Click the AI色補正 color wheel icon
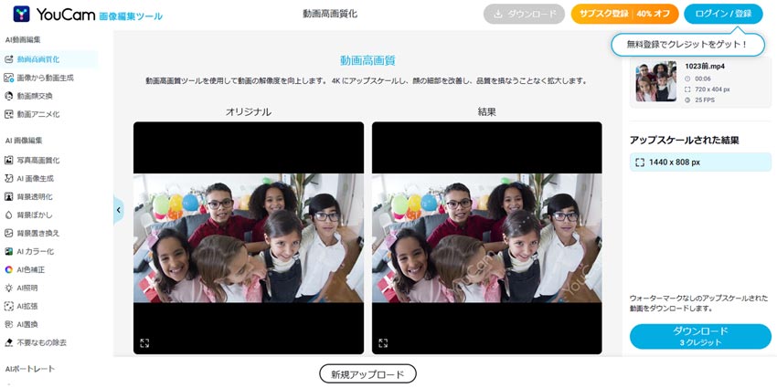This screenshot has height=388, width=777. [x=8, y=269]
